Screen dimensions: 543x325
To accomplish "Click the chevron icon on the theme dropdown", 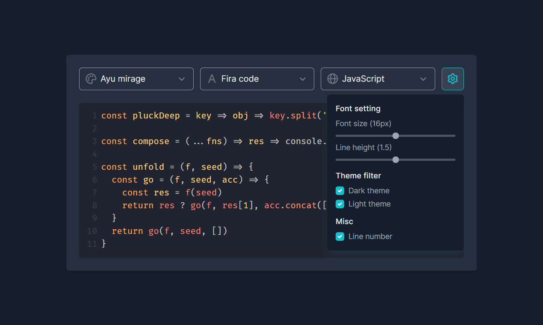I will pos(181,79).
